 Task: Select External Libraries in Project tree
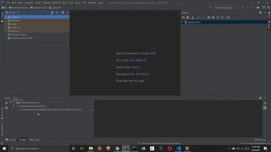(x=37, y=35)
